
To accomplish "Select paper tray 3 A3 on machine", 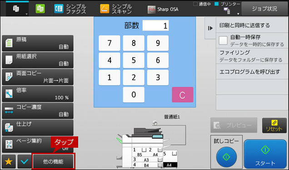I will click(x=147, y=160).
